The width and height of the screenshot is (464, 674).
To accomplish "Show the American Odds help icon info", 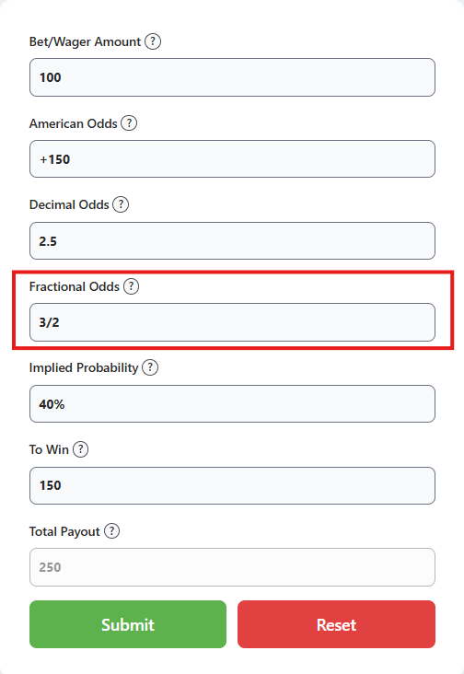I will [x=129, y=123].
